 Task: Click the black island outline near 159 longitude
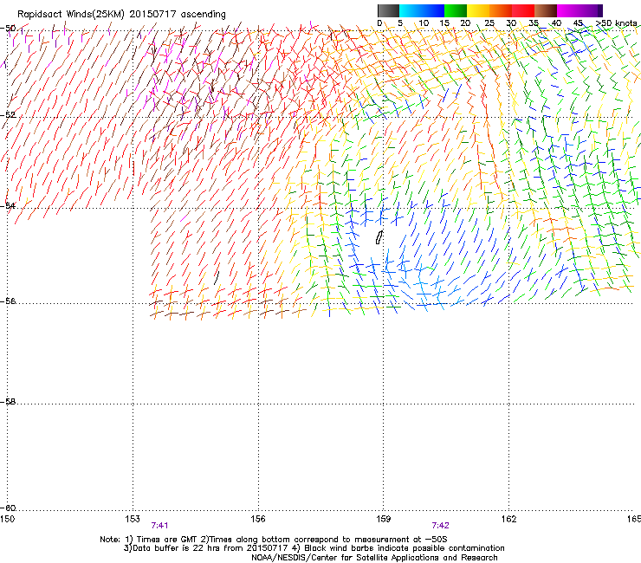(379, 237)
